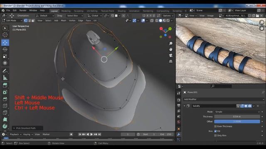The image size is (266, 149).
Task: Open the Tool properties tab icon
Action: click(179, 93)
